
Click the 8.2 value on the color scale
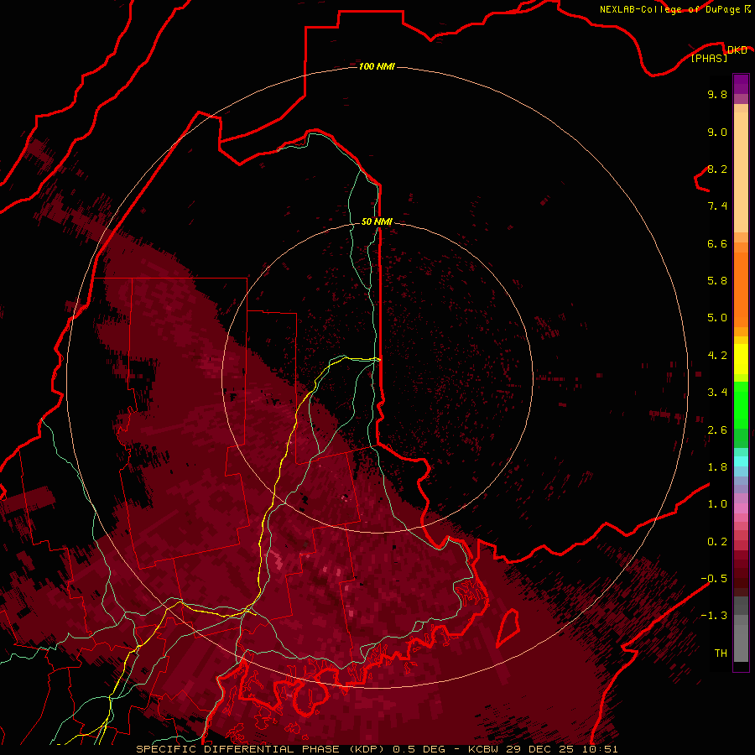(717, 169)
